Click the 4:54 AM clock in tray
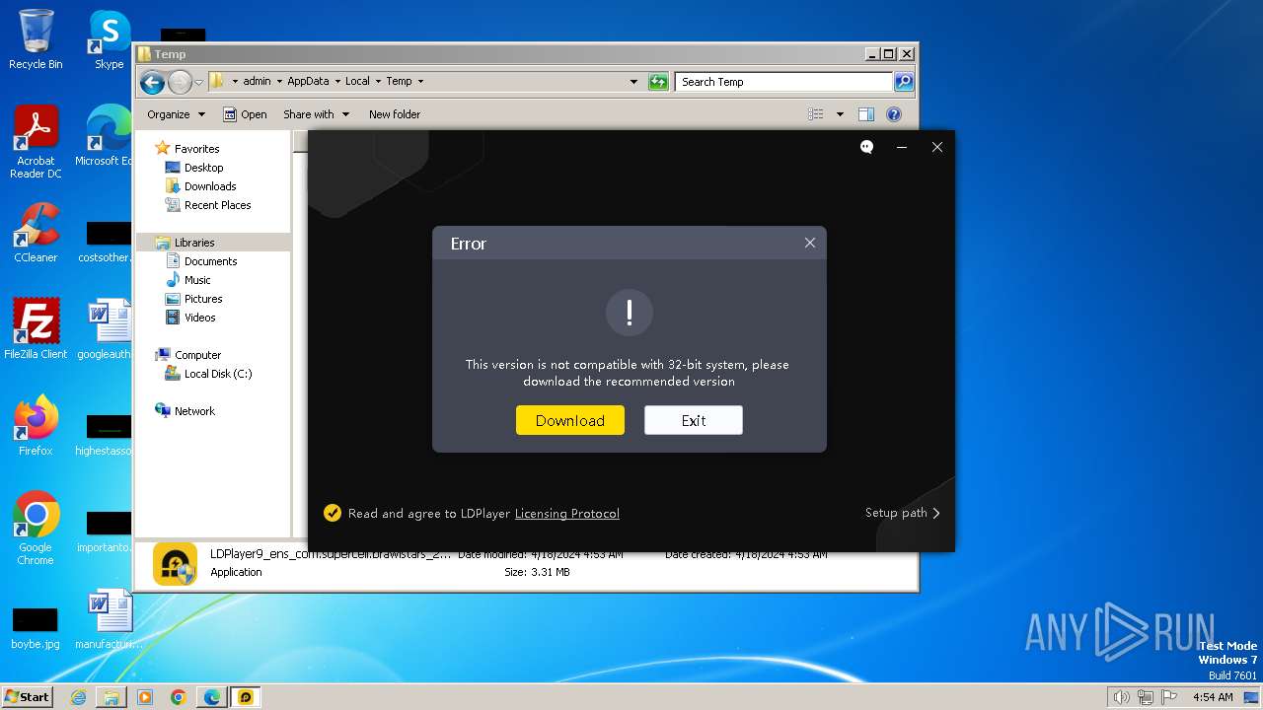Image resolution: width=1263 pixels, height=710 pixels. pyautogui.click(x=1213, y=697)
